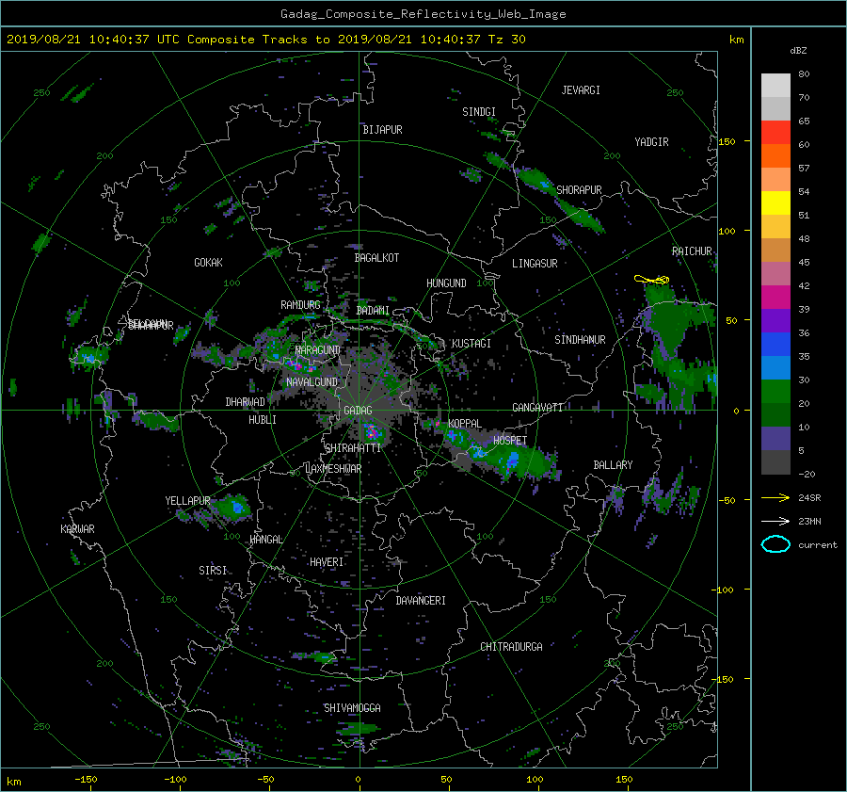
Task: Click the yellow 24SR arrow legend icon
Action: (775, 497)
